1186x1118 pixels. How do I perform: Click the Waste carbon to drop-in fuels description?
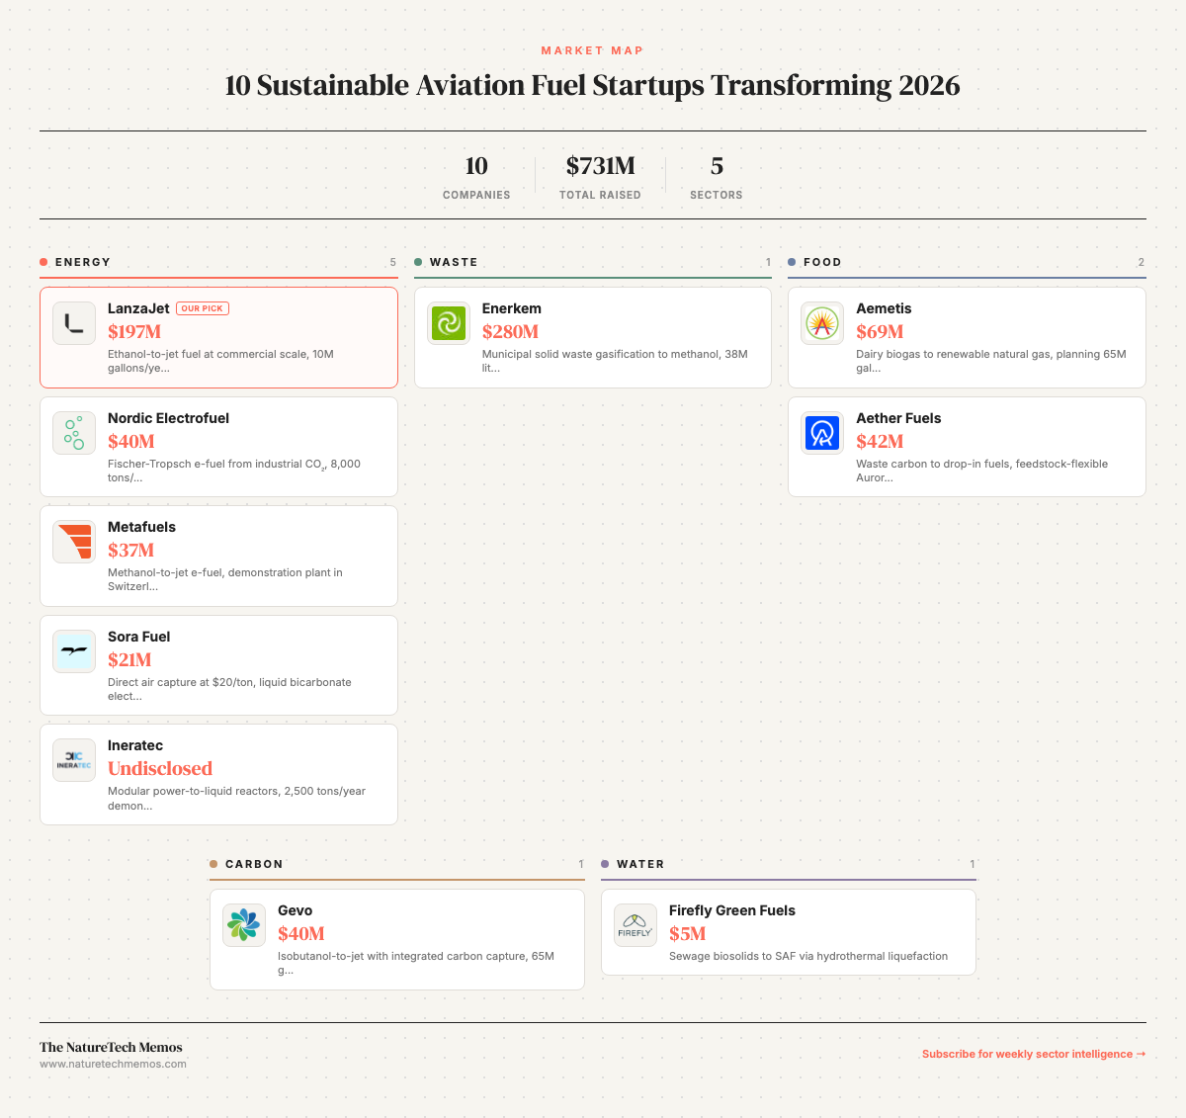coord(981,471)
